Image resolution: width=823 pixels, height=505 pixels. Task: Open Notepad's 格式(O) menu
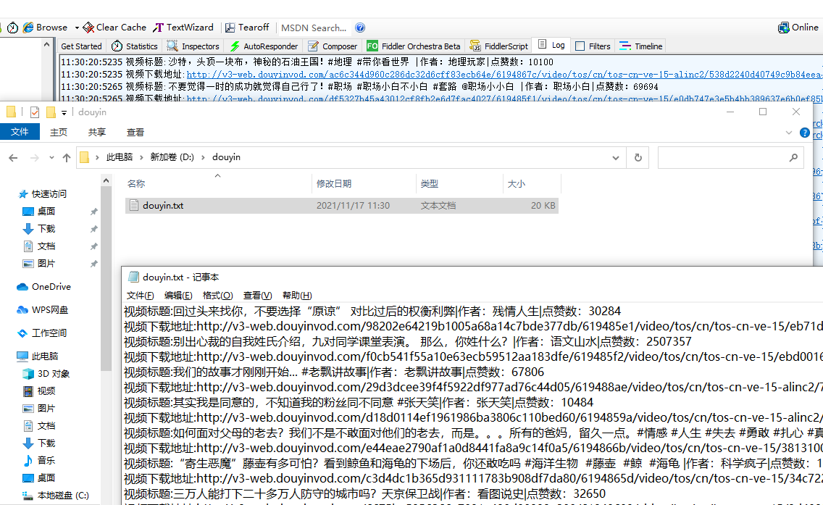tap(217, 295)
